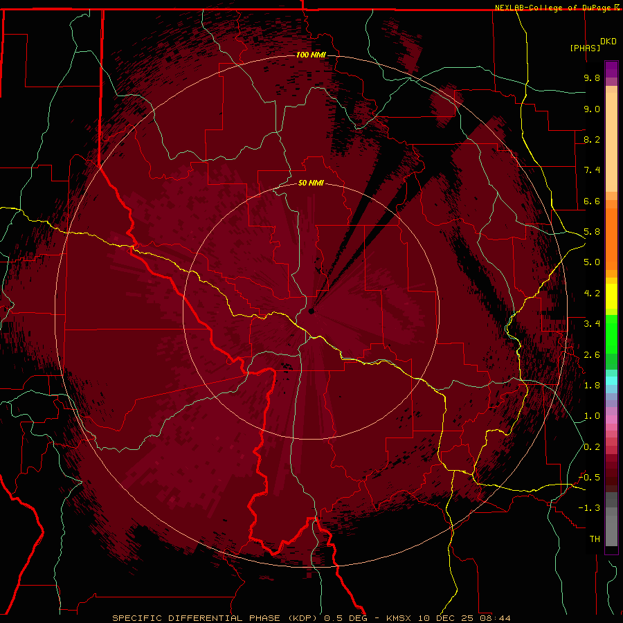The image size is (623, 623).
Task: Click the -0.5 color scale value
Action: (589, 478)
